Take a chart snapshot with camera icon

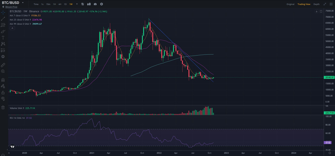coord(95,4)
